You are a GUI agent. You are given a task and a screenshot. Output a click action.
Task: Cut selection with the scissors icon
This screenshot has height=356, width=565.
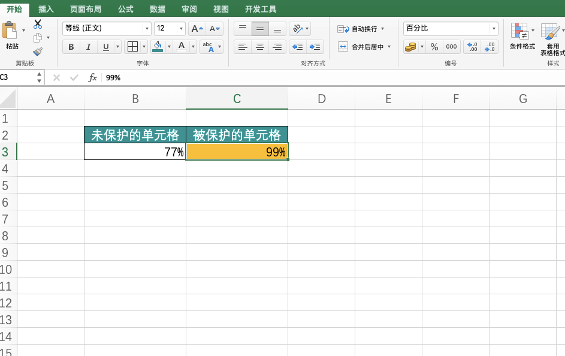click(x=38, y=24)
